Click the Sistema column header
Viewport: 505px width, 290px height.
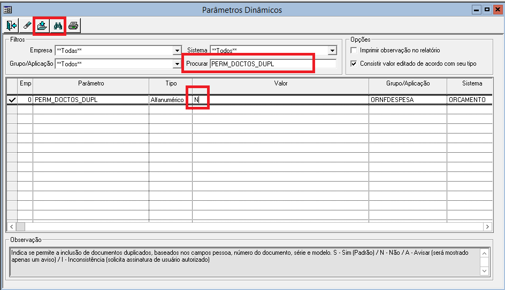click(471, 83)
